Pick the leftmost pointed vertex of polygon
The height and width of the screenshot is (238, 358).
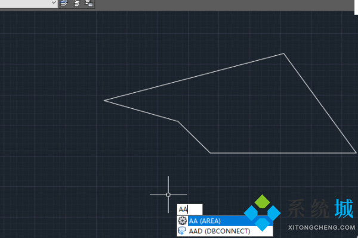[104, 101]
